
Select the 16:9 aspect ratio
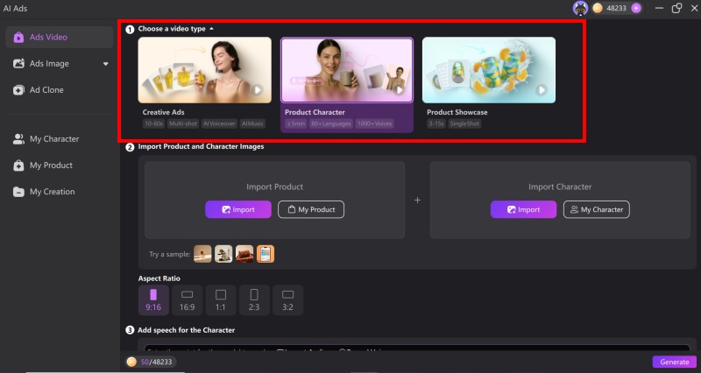coord(187,300)
